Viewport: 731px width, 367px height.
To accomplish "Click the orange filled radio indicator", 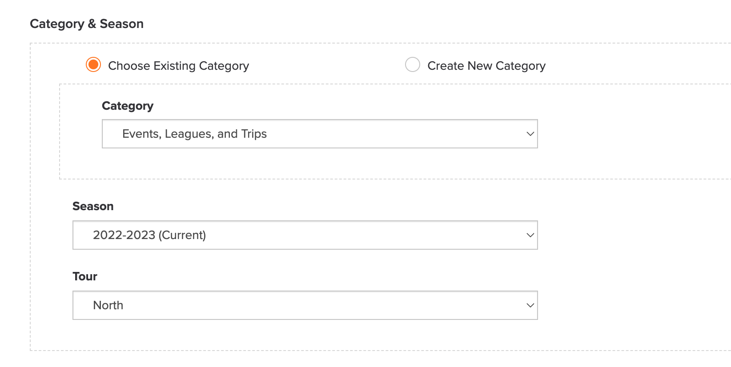I will point(93,65).
